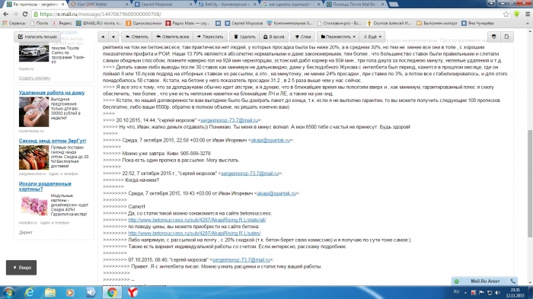This screenshot has height=299, width=533.
Task: Open the Переместить dropdown menu
Action: (338, 37)
